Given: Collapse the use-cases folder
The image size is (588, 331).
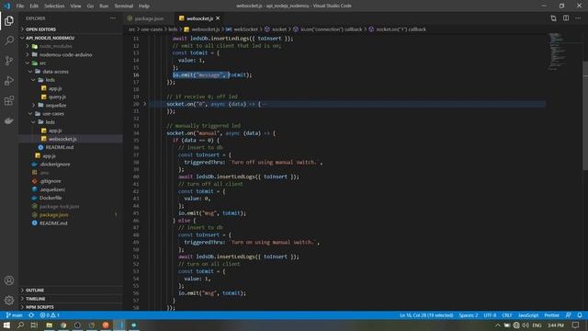Looking at the screenshot, I should (53, 113).
